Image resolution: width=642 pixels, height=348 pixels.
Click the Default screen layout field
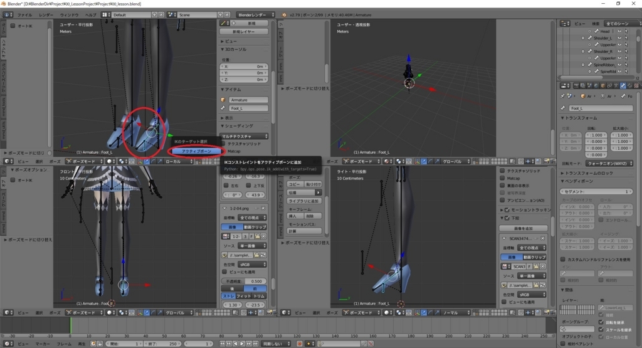131,15
